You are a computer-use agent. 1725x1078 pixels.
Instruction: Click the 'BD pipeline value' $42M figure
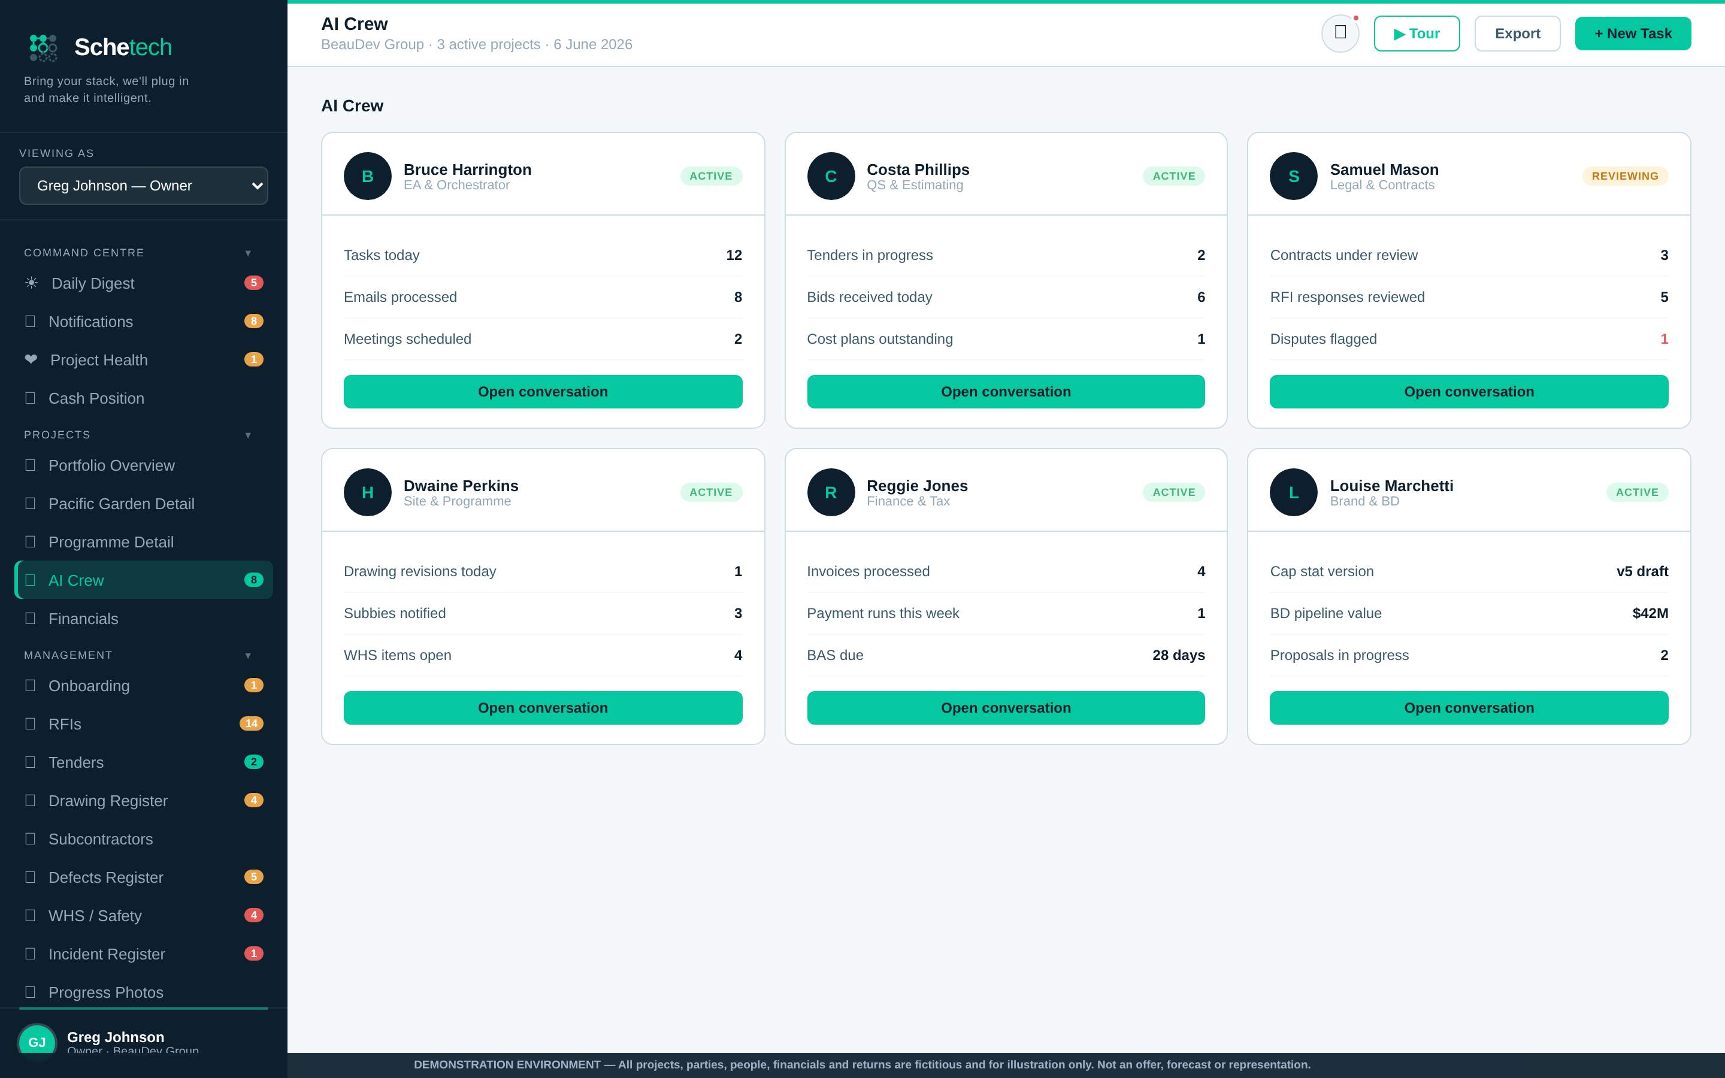[1650, 613]
